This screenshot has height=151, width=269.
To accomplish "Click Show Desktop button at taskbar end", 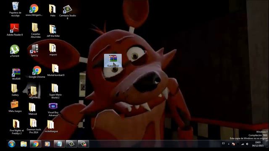I will point(267,144).
